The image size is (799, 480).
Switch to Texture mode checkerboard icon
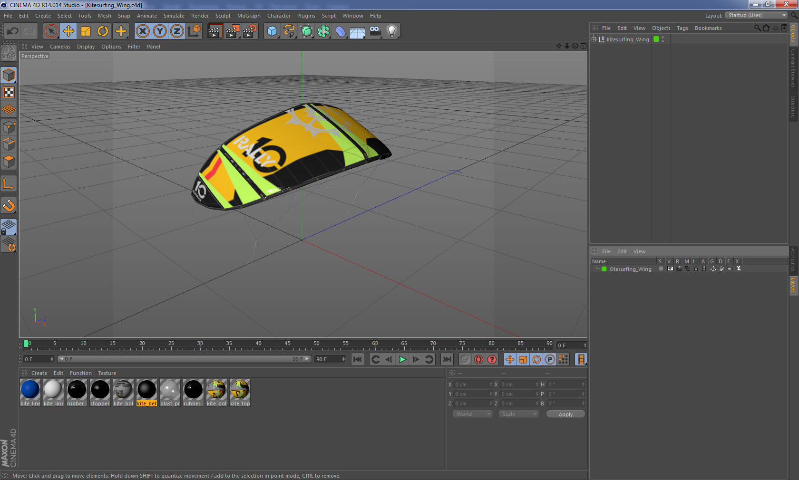(9, 92)
